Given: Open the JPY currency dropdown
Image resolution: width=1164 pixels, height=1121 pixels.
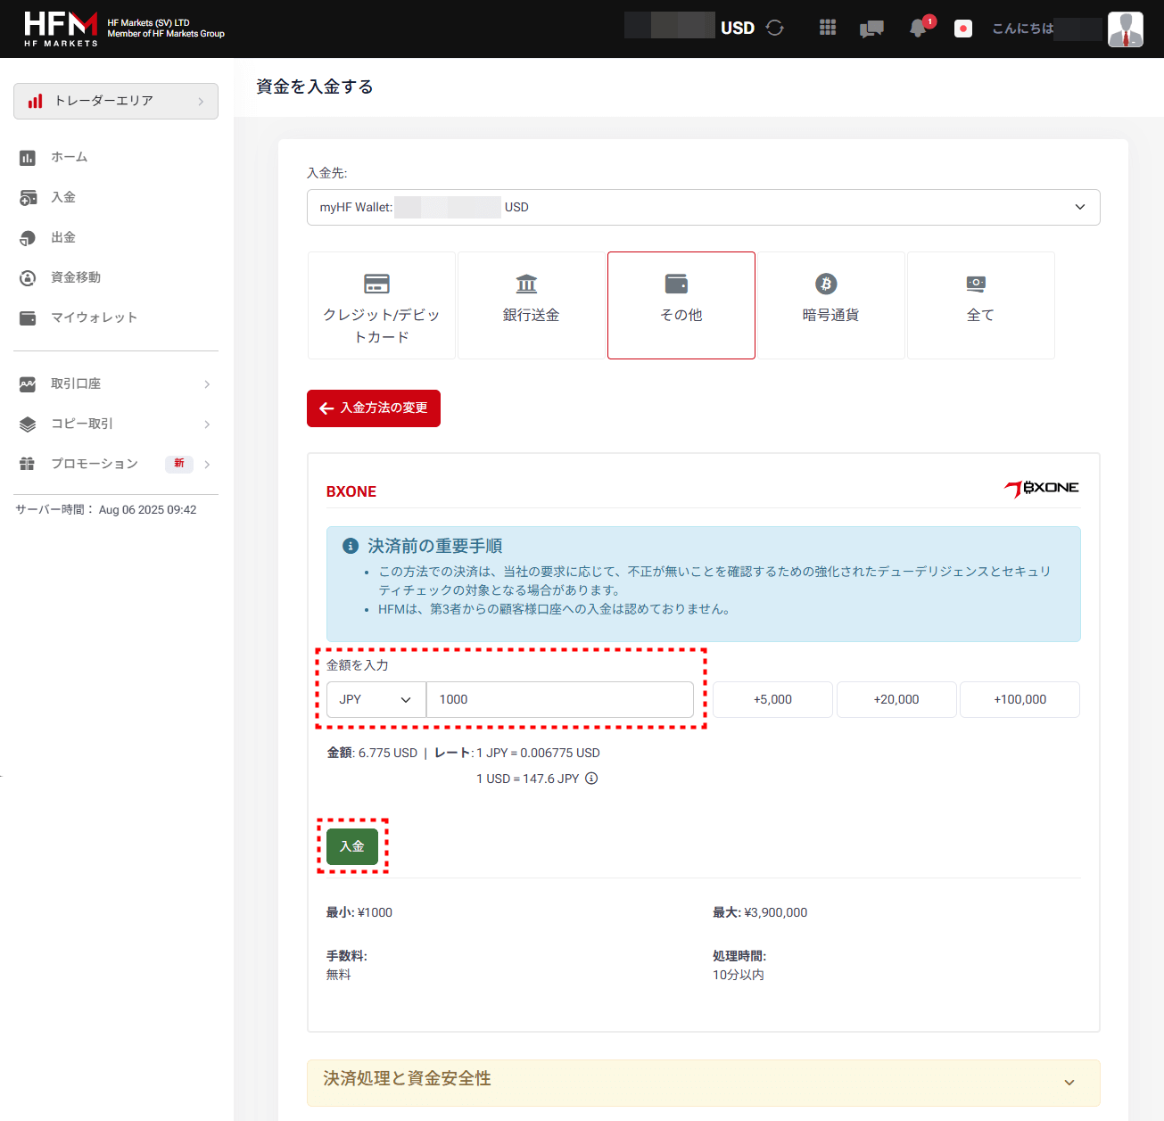Looking at the screenshot, I should [x=376, y=699].
